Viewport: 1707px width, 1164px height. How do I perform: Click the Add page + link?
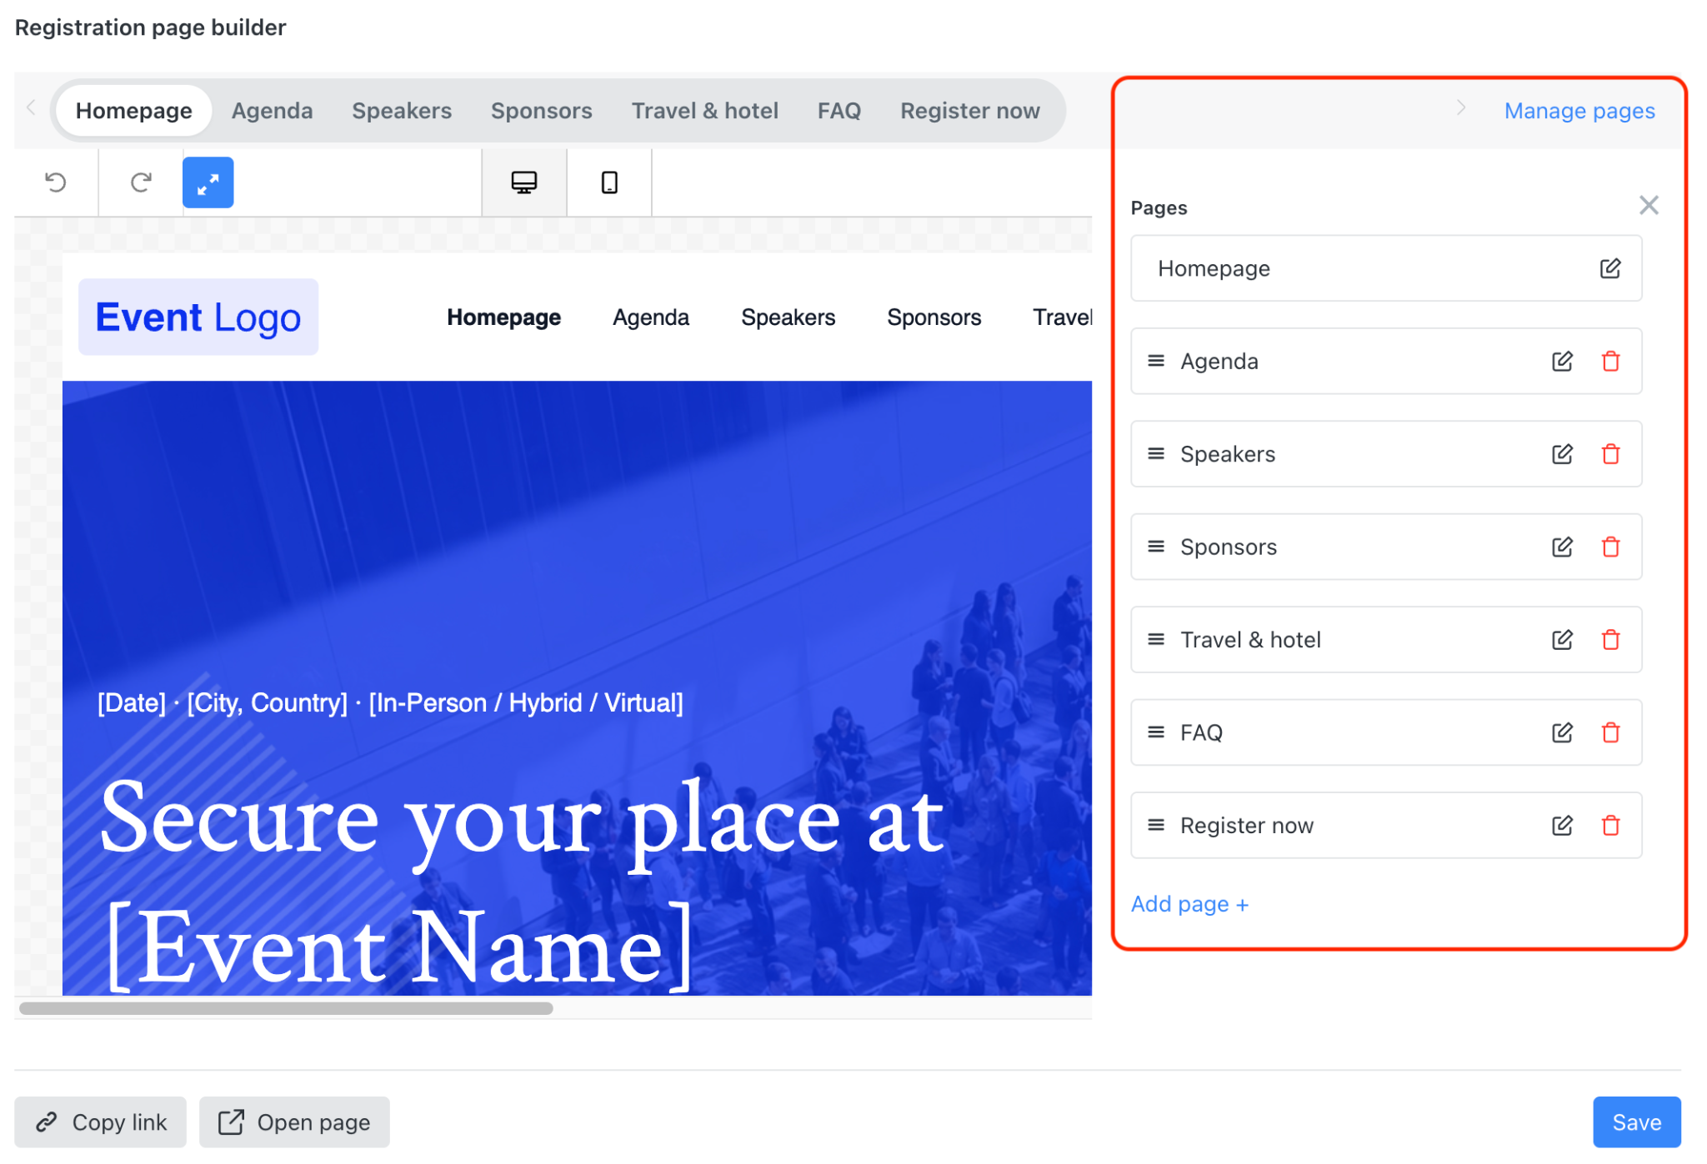(1189, 904)
